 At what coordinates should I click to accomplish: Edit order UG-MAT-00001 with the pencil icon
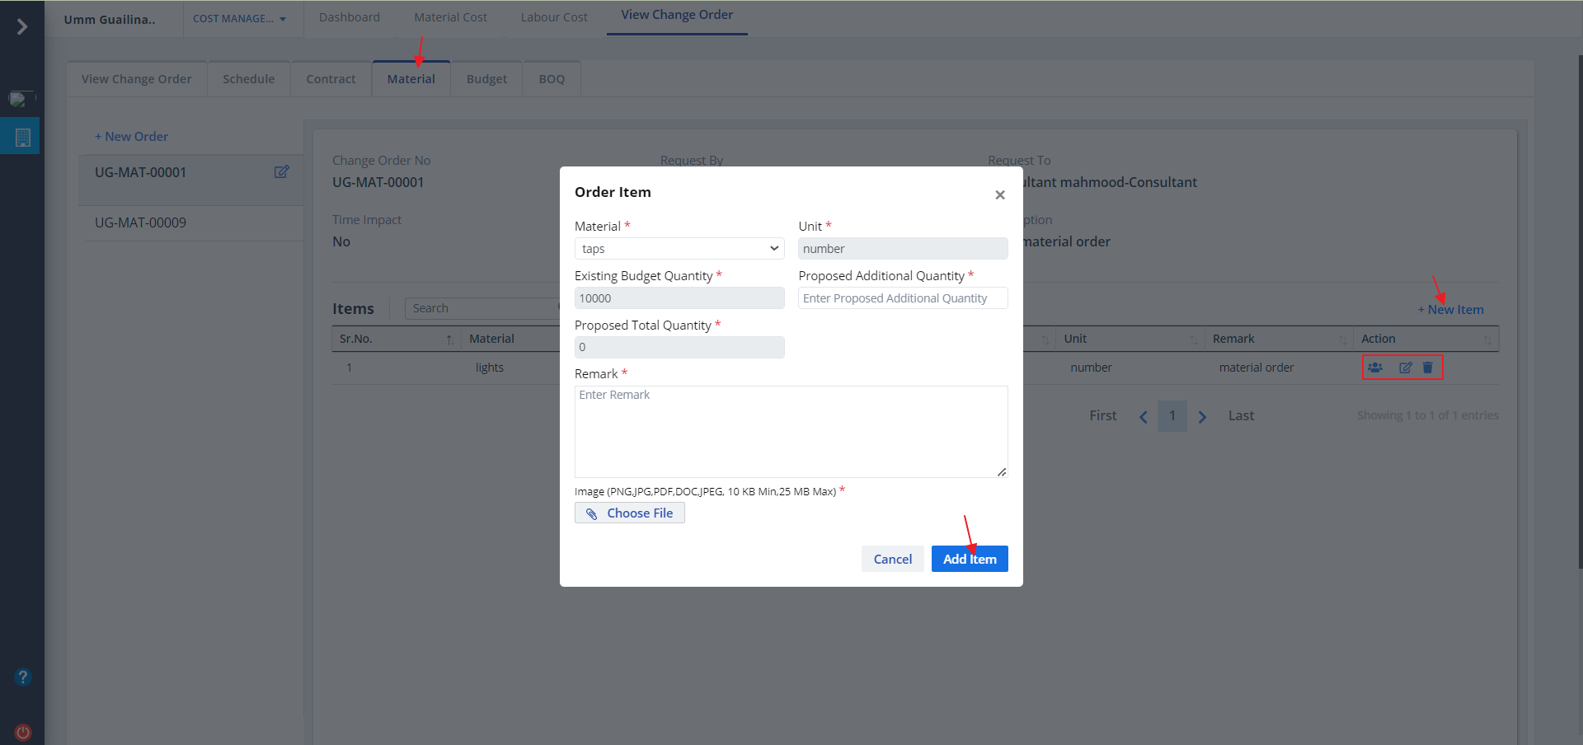(x=281, y=172)
